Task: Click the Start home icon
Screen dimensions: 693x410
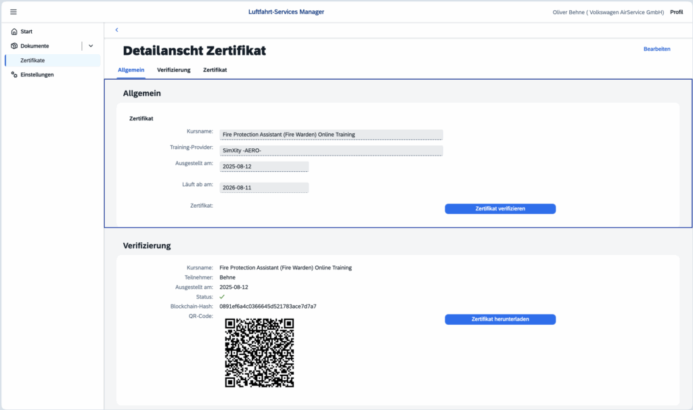Action: tap(14, 31)
